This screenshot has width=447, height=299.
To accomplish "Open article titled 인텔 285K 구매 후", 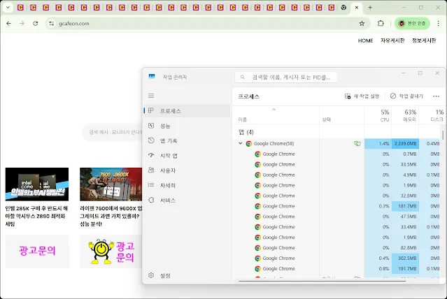I will click(37, 216).
